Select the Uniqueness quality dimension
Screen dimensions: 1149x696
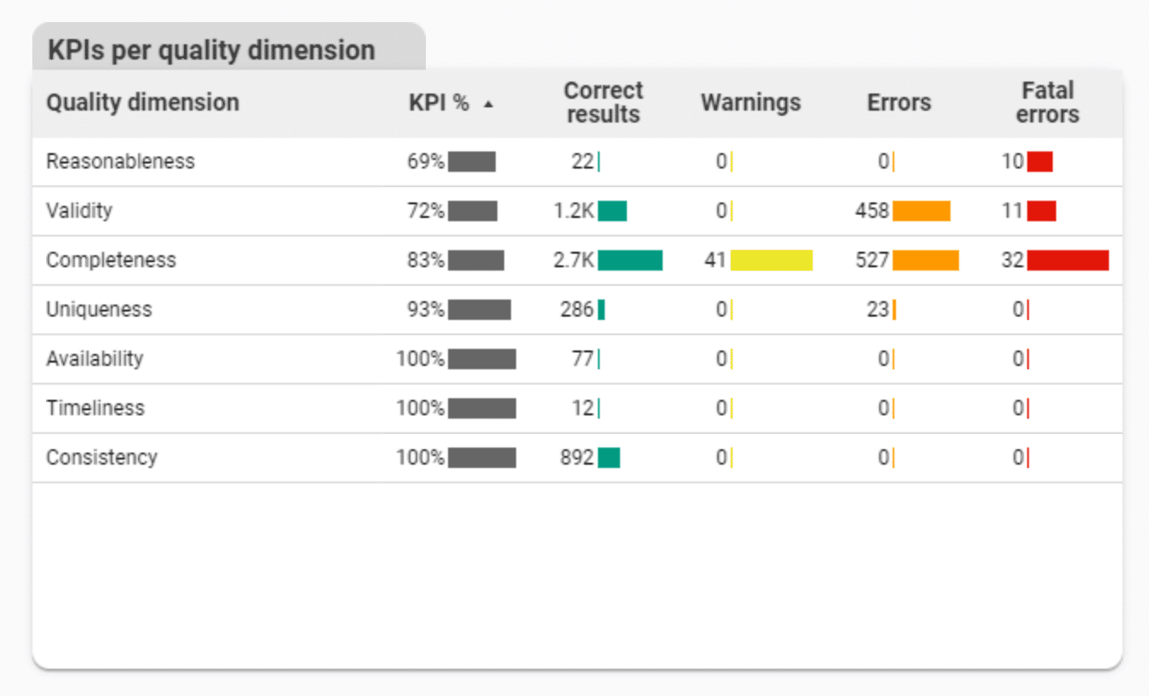pos(100,310)
